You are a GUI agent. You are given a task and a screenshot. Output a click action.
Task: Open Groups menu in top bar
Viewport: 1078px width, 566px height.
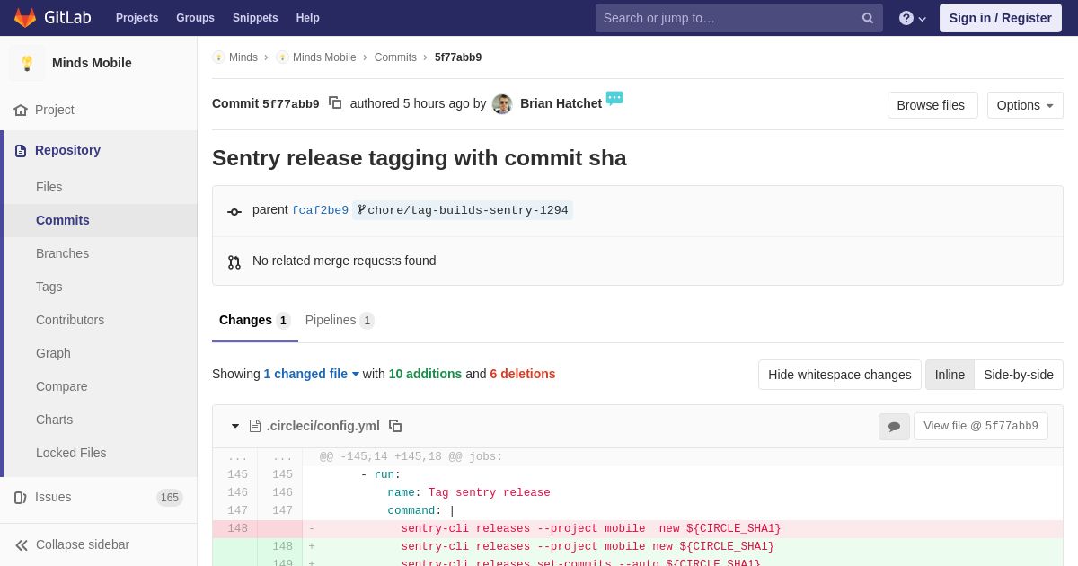click(195, 18)
